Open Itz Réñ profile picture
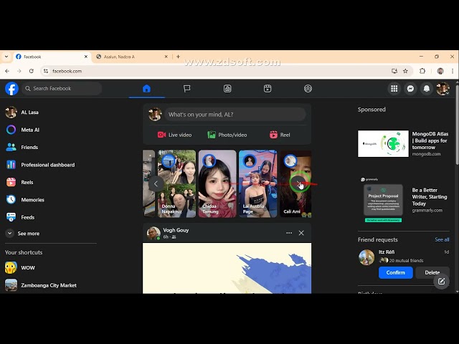Viewport: 459px width, 344px height. [366, 257]
